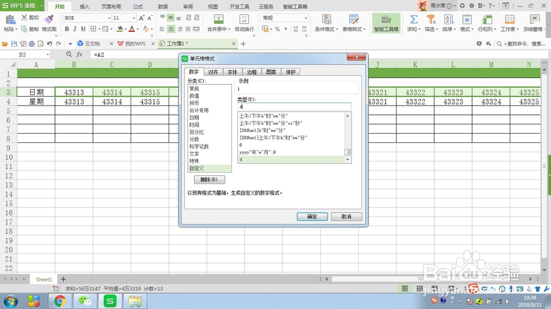Switch to 对齐 tab in dialog

tap(213, 72)
